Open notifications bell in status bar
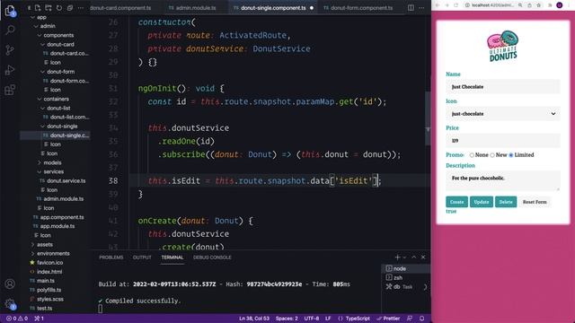 [x=421, y=319]
